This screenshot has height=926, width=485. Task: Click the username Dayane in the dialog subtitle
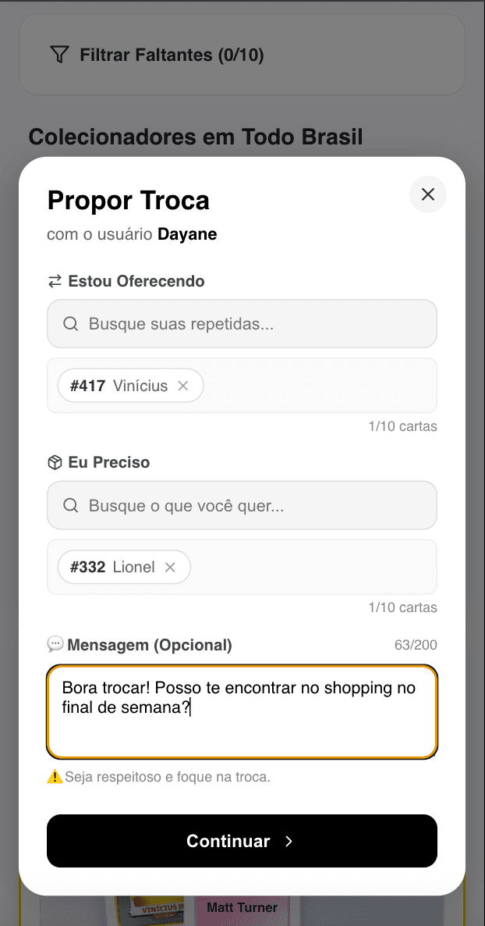click(187, 234)
